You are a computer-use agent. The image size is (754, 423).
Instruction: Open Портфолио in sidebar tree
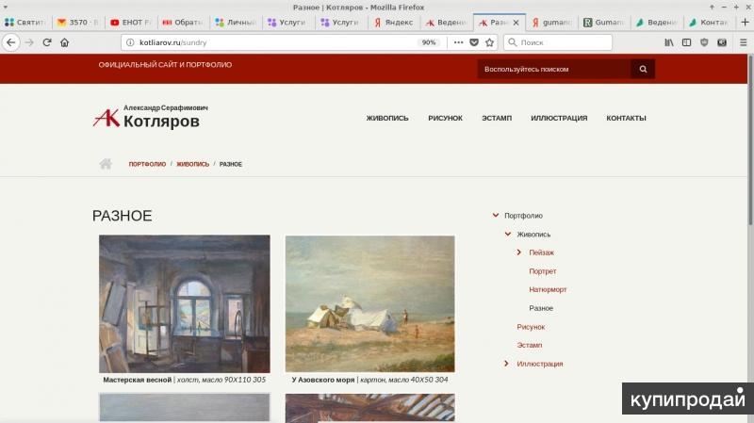coord(523,216)
